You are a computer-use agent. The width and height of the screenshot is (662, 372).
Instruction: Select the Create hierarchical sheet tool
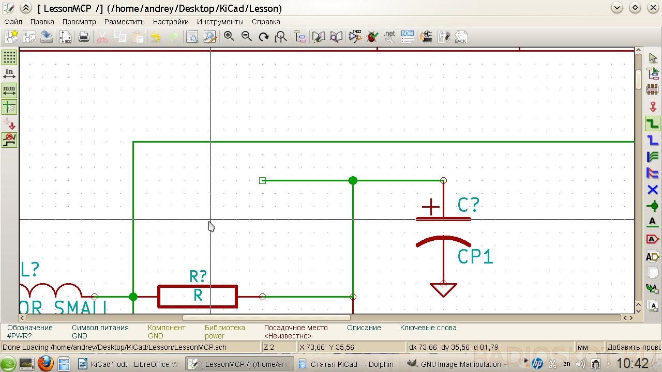pos(653,272)
